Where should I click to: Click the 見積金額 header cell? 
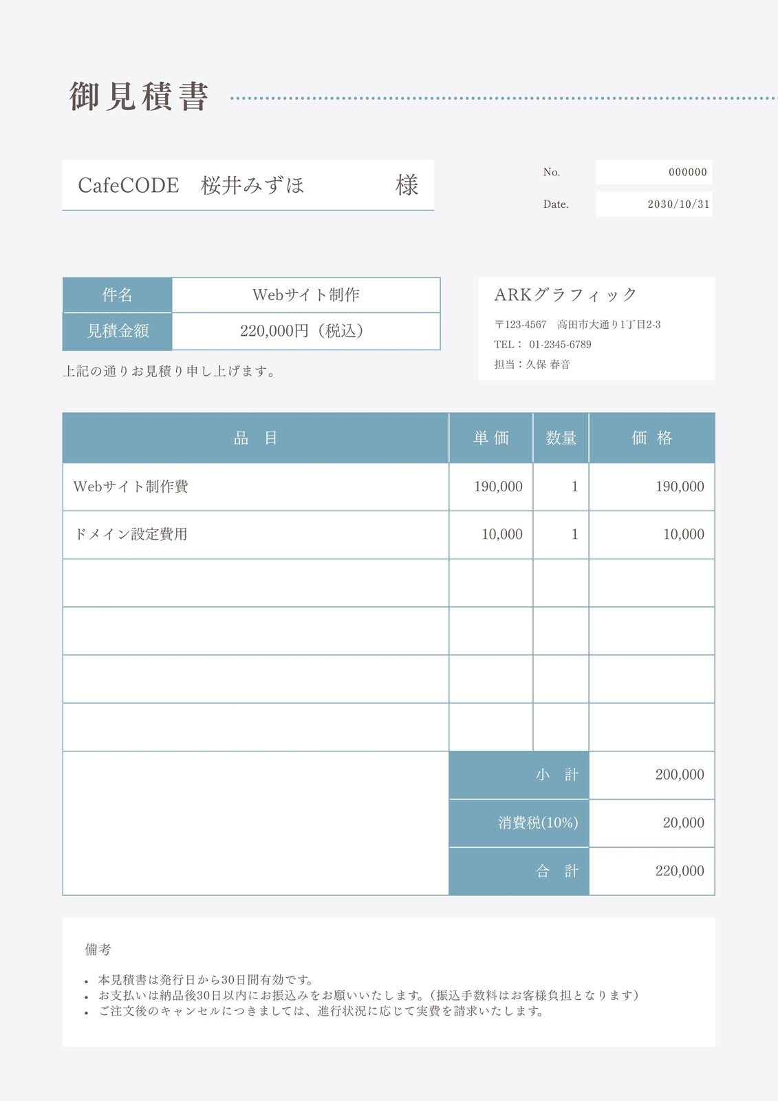tap(118, 332)
